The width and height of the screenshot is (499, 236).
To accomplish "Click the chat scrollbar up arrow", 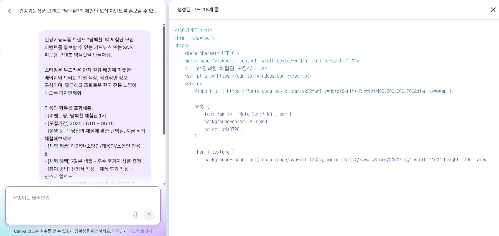I will click(164, 24).
